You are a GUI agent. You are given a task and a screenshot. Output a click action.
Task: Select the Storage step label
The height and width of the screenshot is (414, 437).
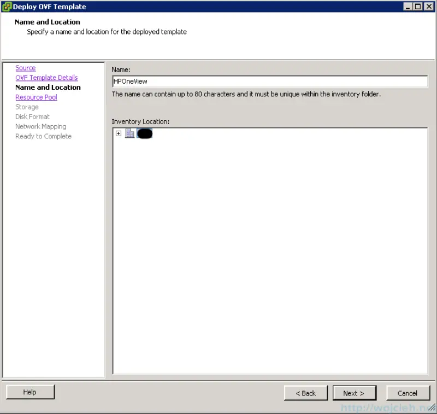point(27,107)
